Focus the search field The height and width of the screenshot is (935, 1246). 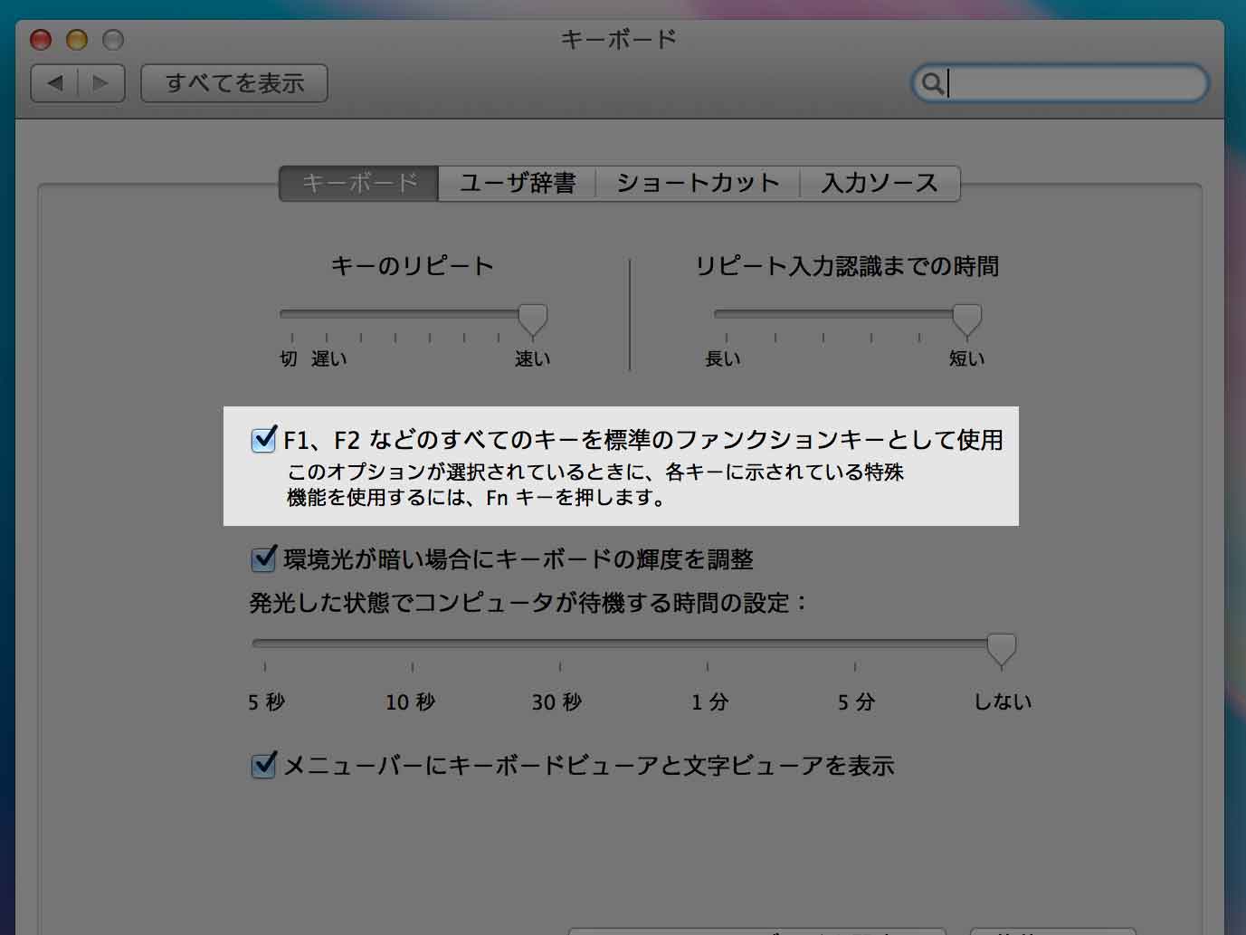tap(1060, 83)
